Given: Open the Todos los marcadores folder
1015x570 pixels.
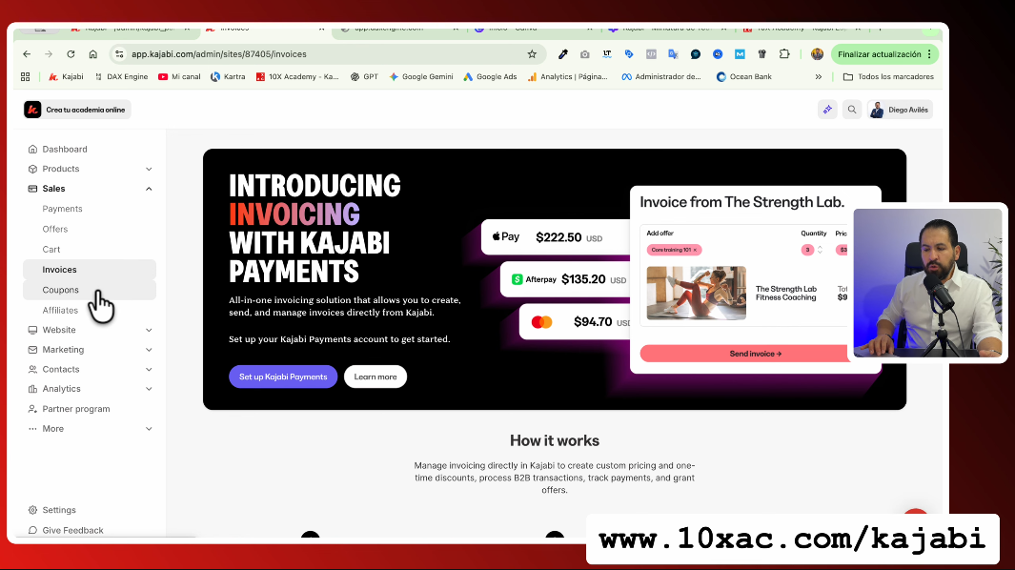Looking at the screenshot, I should coord(888,76).
